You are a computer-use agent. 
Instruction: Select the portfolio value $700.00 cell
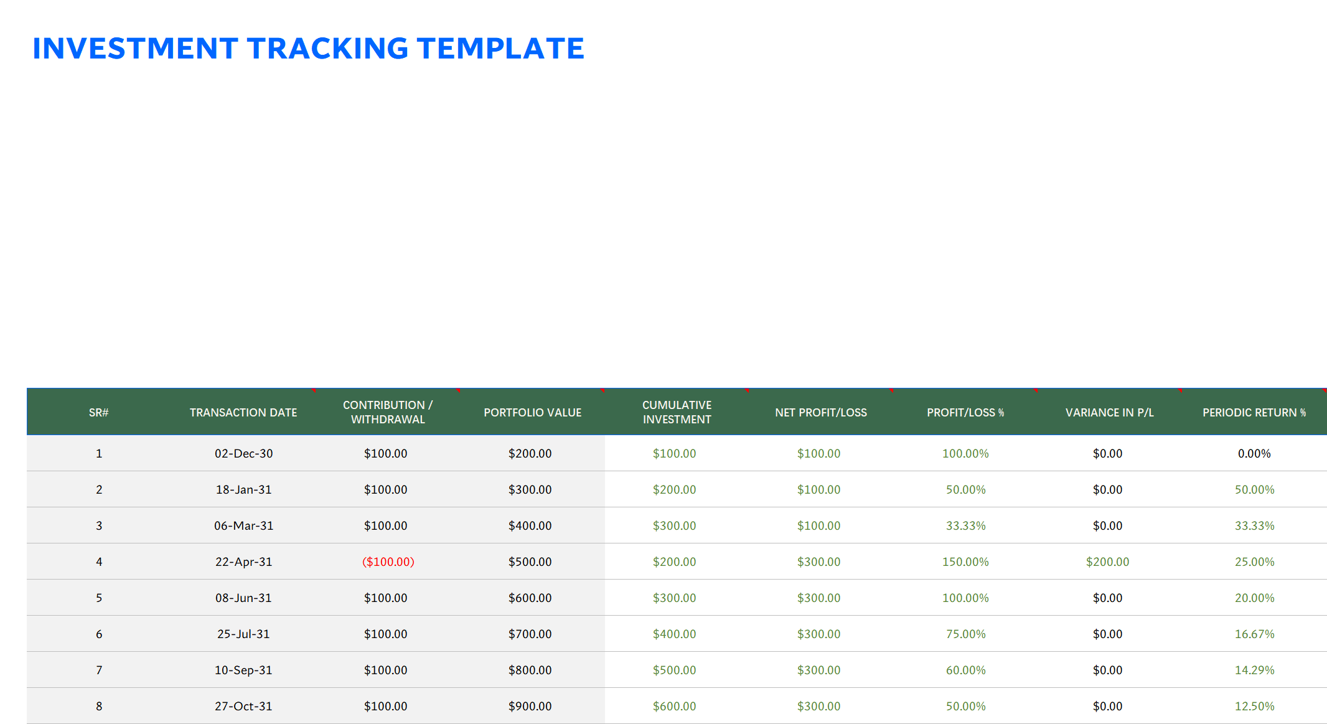coord(532,634)
